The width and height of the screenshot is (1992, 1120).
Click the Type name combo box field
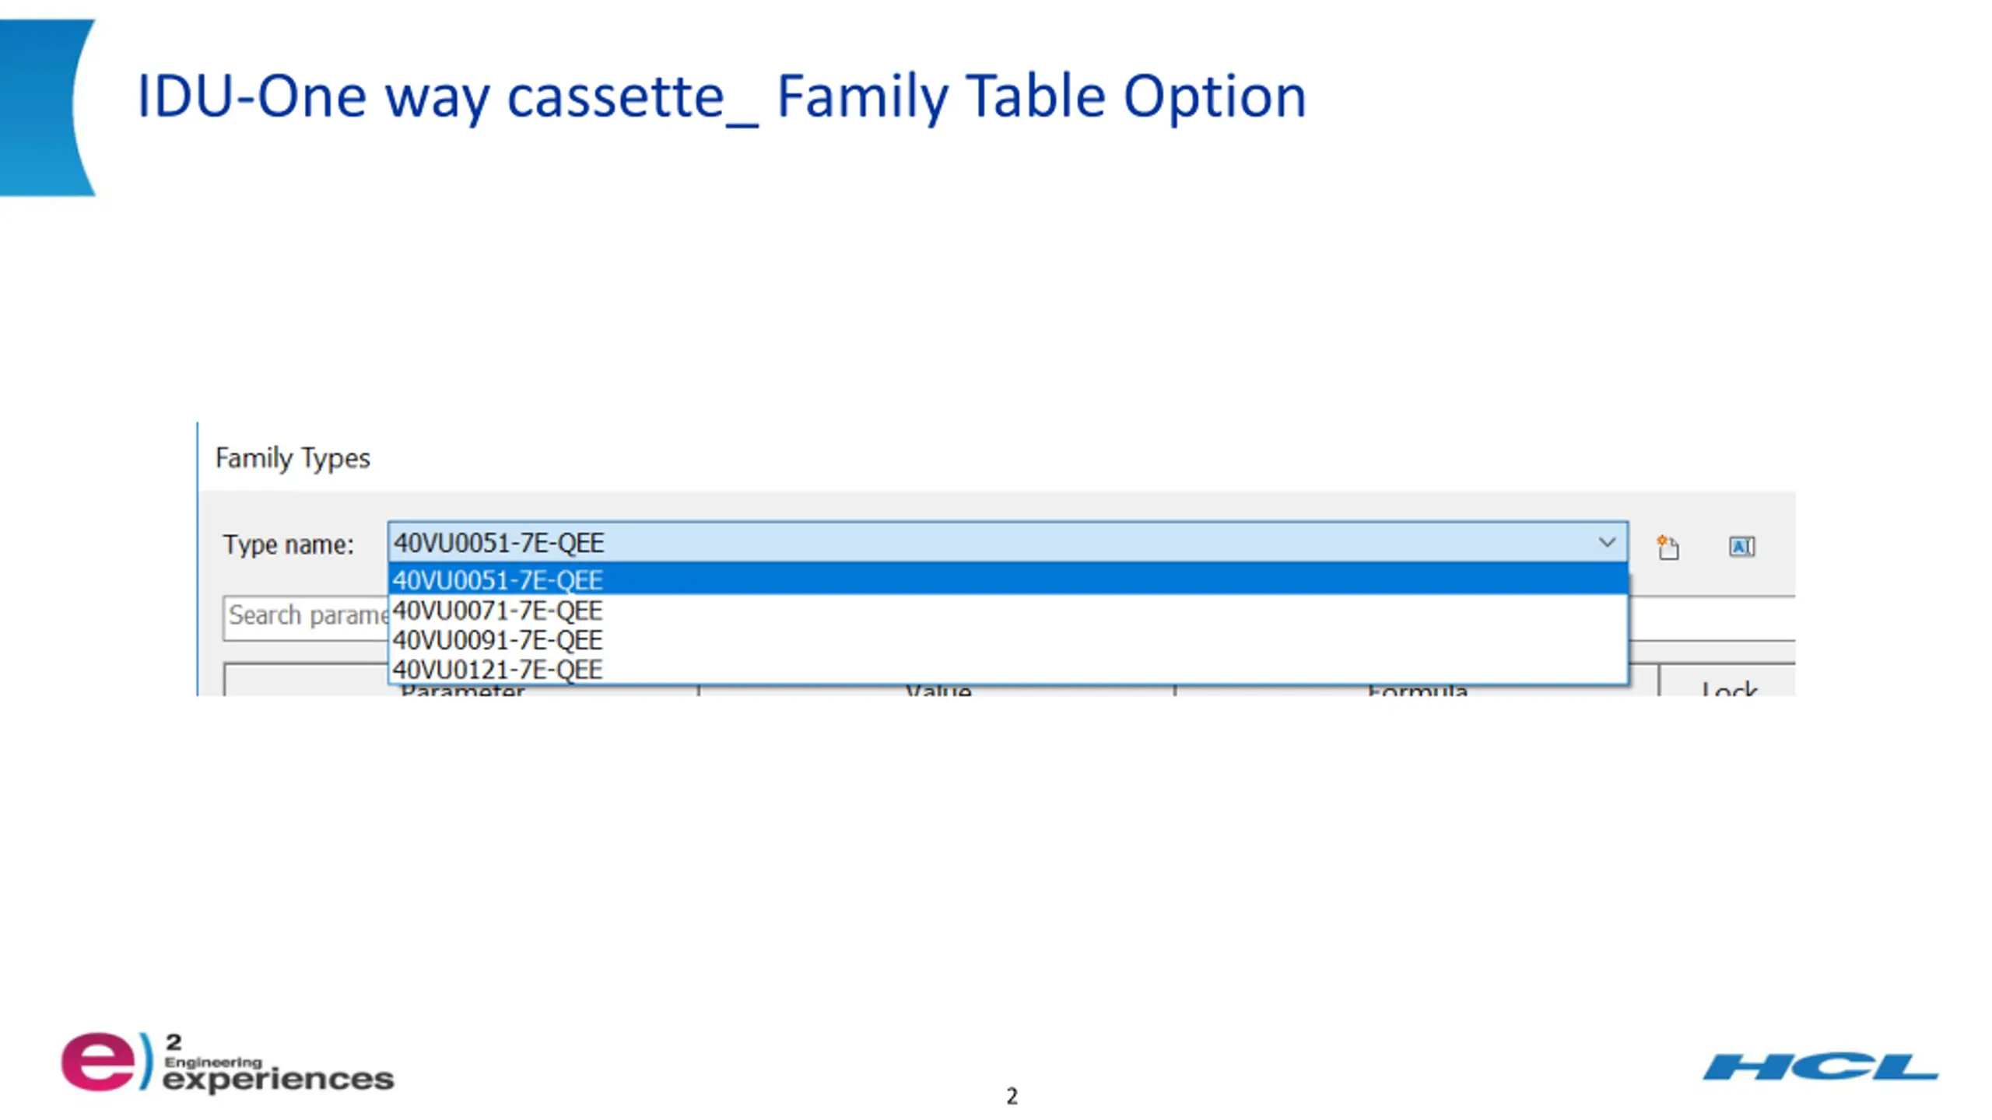click(x=1008, y=542)
